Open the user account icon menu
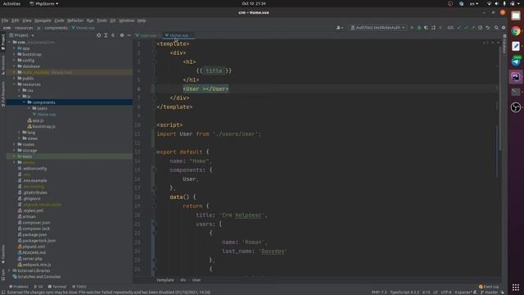The image size is (524, 295). tap(340, 28)
